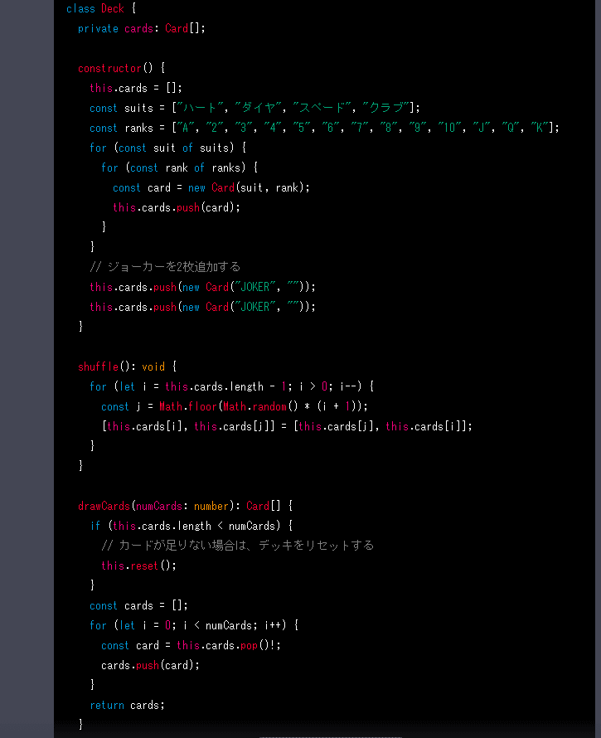Click the "const cards = [];" line

click(138, 605)
